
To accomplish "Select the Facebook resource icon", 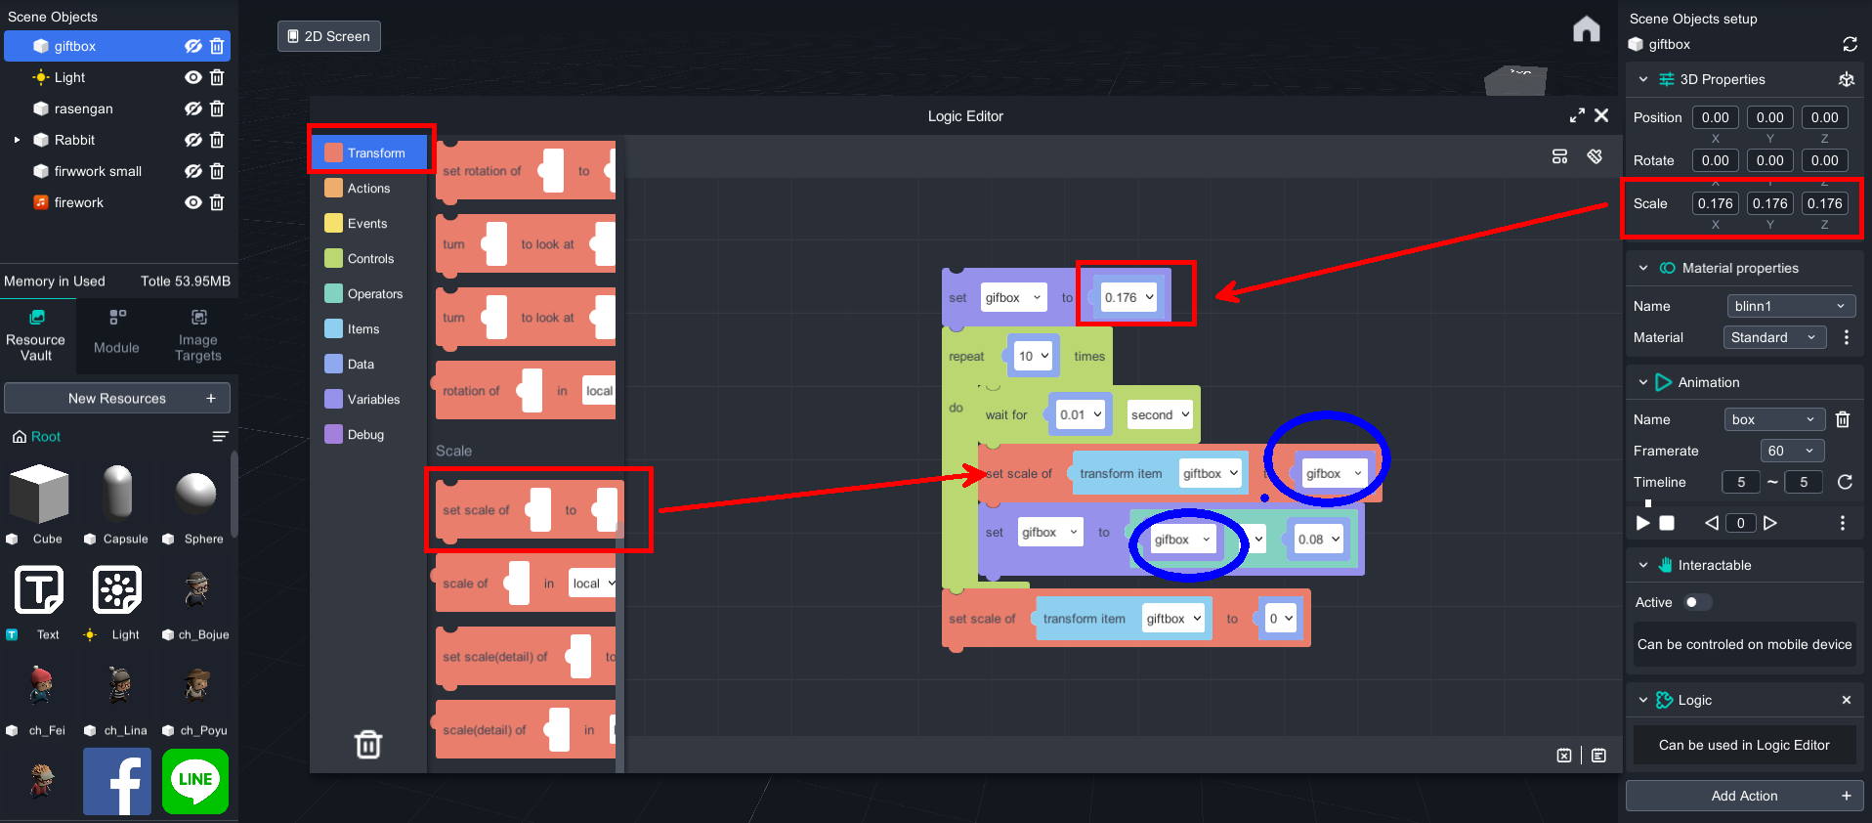I will [x=117, y=780].
